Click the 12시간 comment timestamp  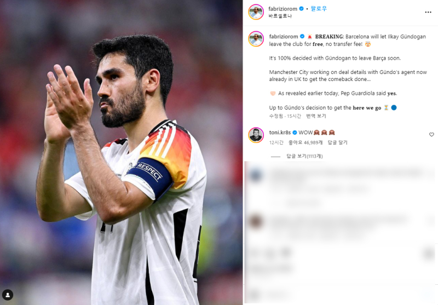(x=276, y=142)
